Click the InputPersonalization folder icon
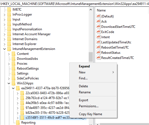This screenshot has width=149, height=125. coord(9,29)
